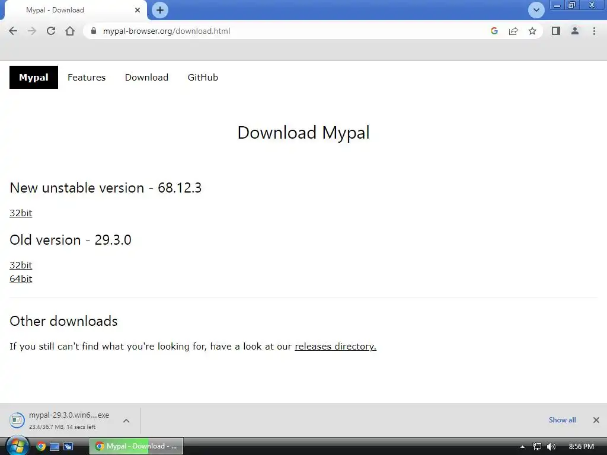607x455 pixels.
Task: Click the New unstable version heading
Action: [106, 188]
